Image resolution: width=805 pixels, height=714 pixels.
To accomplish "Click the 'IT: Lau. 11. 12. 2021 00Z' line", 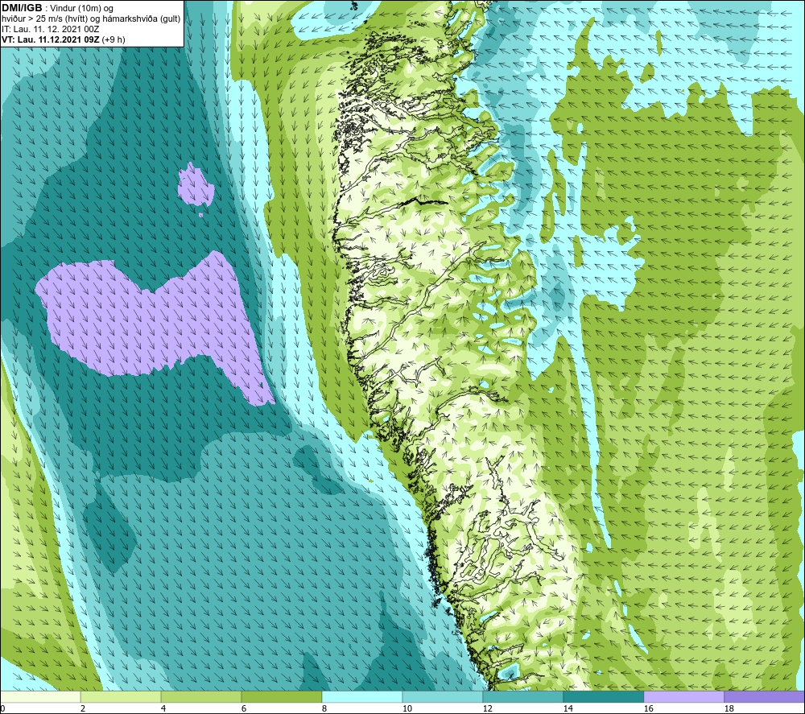I will pyautogui.click(x=50, y=29).
